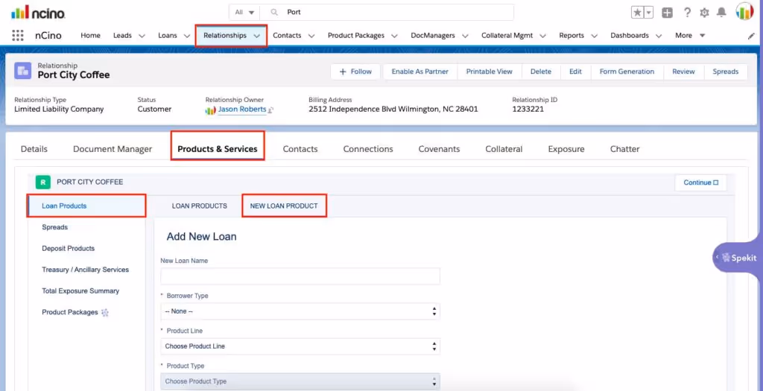The width and height of the screenshot is (763, 391).
Task: Switch to the Collateral tab
Action: tap(504, 149)
